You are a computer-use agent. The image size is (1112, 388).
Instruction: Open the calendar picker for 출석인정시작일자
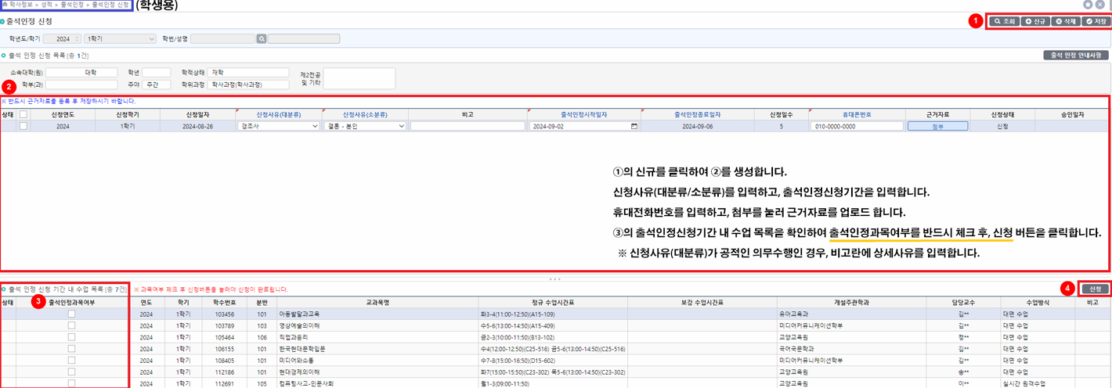point(634,126)
